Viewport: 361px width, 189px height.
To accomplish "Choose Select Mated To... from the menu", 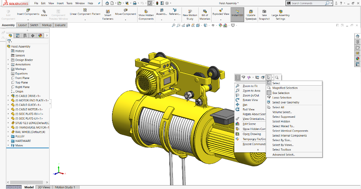I will [x=283, y=126].
